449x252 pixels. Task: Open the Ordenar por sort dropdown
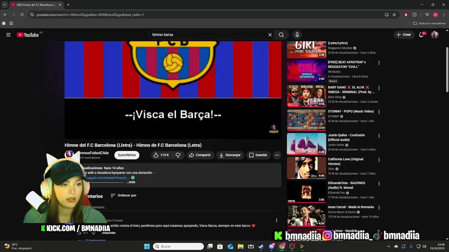point(123,195)
